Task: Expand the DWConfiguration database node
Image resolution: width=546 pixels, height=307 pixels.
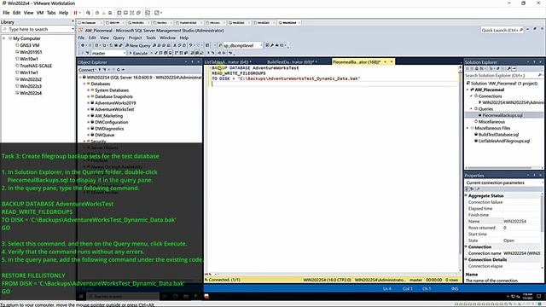Action: coord(89,122)
